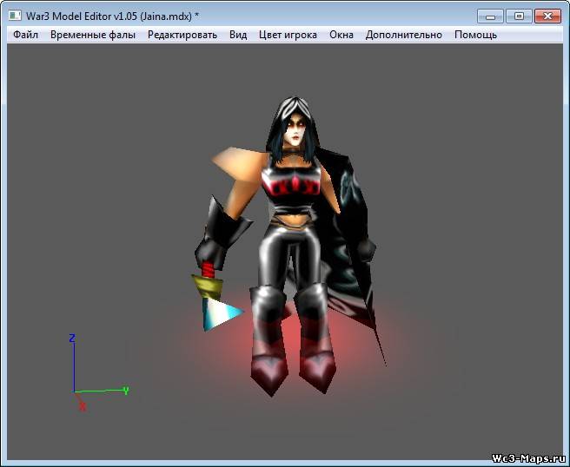
Task: Open the Вид menu
Action: pos(238,35)
